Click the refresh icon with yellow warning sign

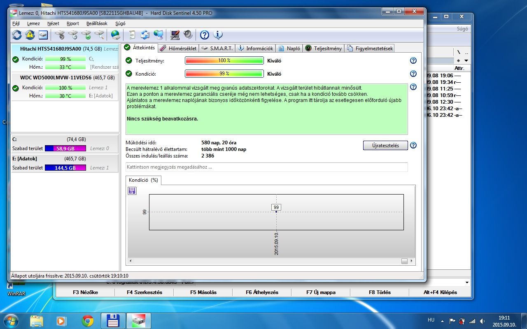pos(30,35)
